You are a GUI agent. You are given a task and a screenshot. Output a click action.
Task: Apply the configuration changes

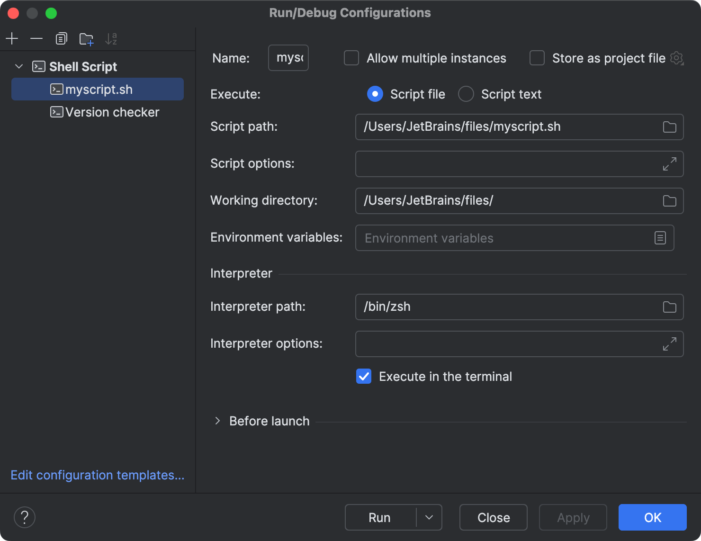point(573,517)
